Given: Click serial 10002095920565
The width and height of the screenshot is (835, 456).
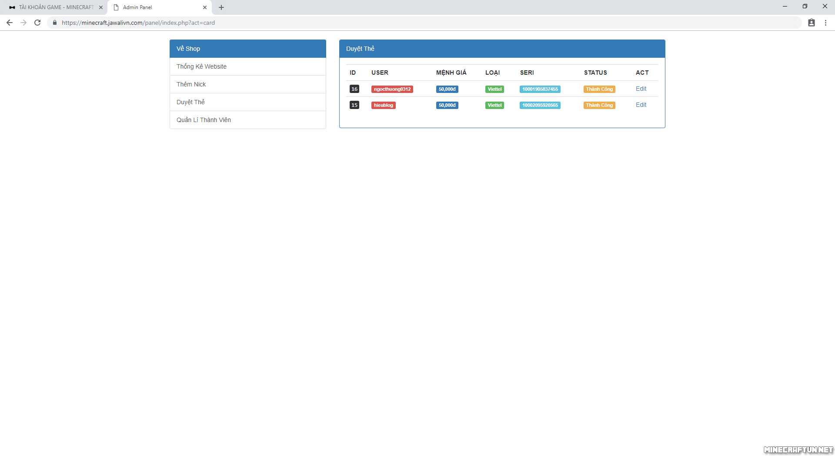Looking at the screenshot, I should 540,105.
